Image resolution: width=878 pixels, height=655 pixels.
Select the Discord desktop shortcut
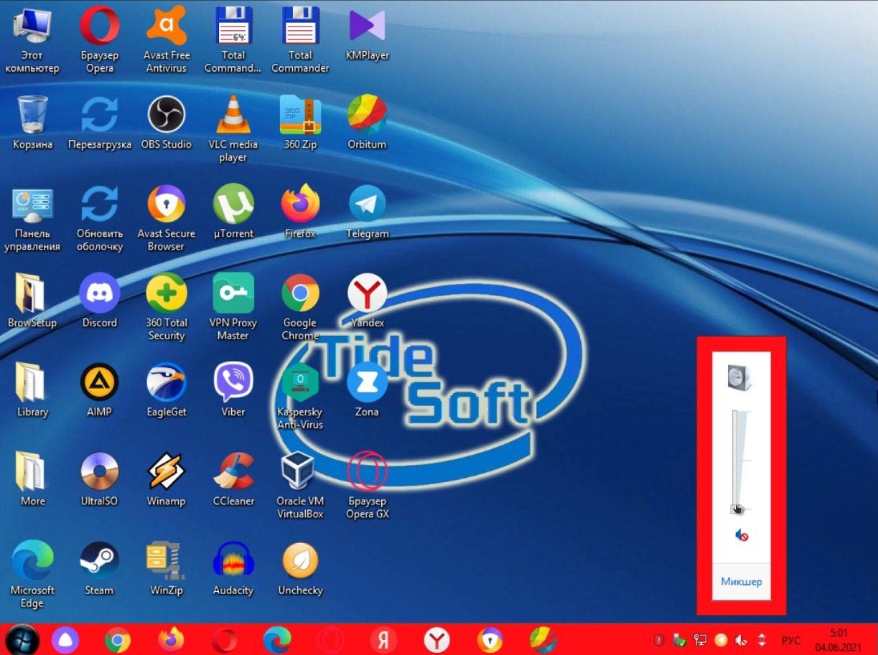(99, 294)
